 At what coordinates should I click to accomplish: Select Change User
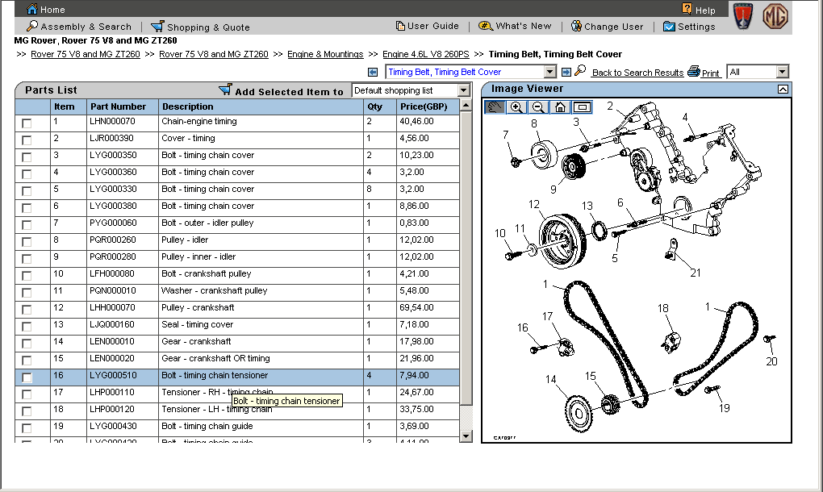click(607, 27)
